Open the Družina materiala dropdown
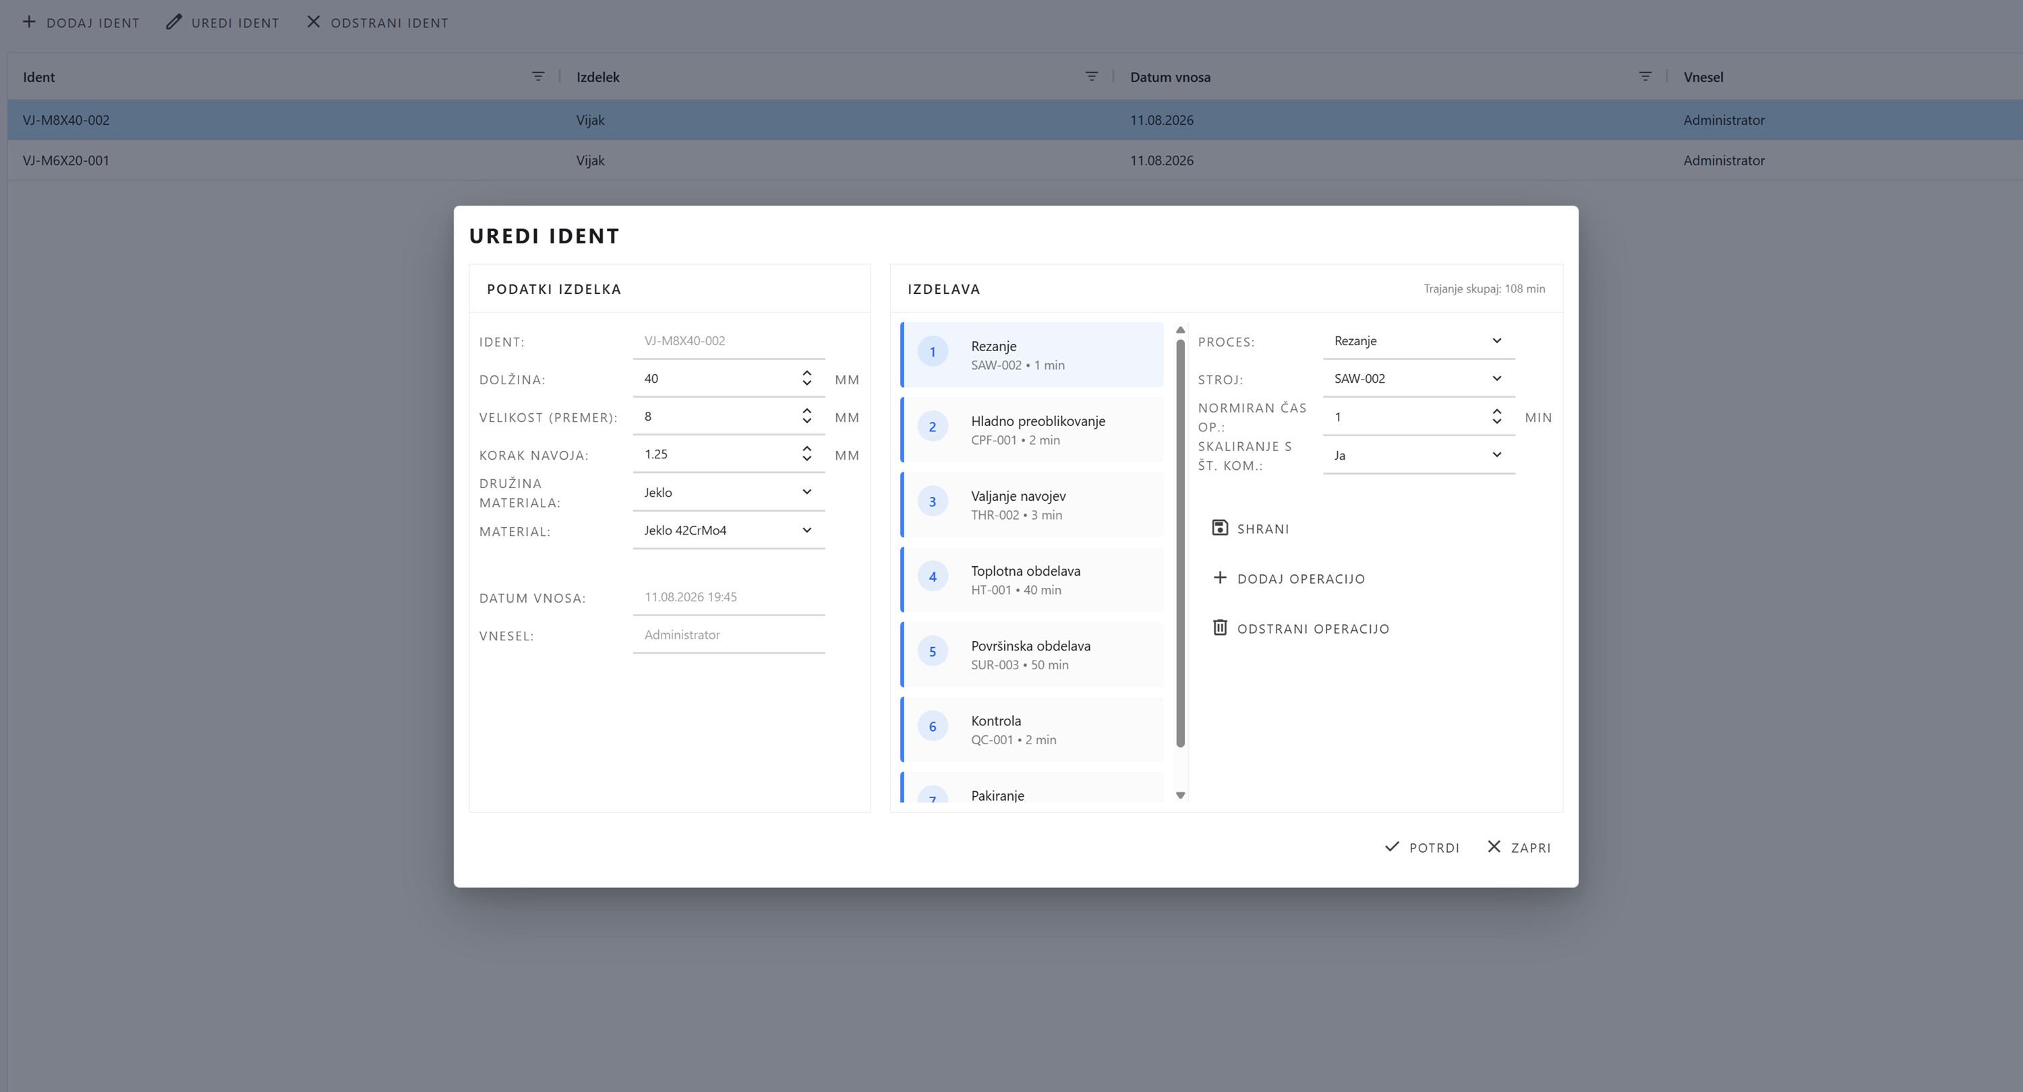This screenshot has height=1092, width=2023. click(729, 492)
